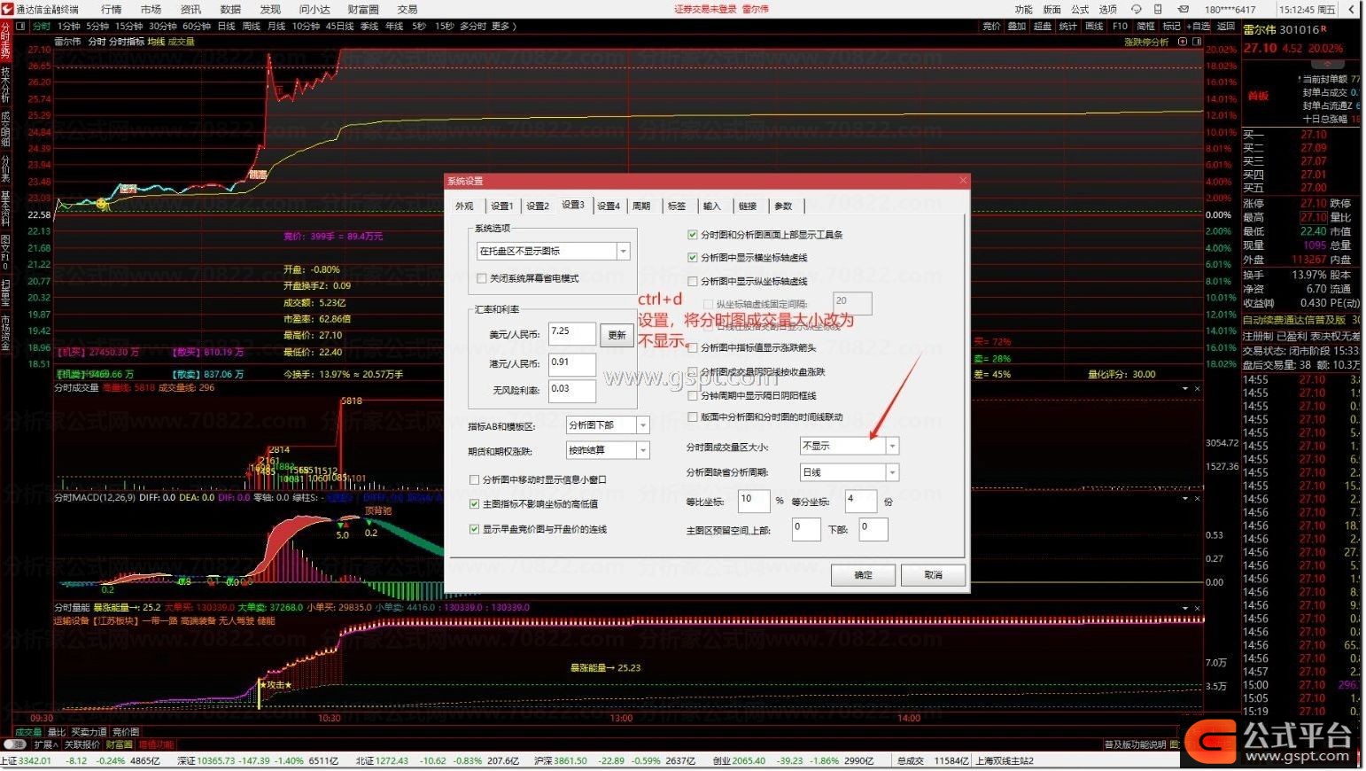The width and height of the screenshot is (1366, 771).
Task: Check 分析图中指标值显示涨跌箭头
Action: pyautogui.click(x=693, y=347)
